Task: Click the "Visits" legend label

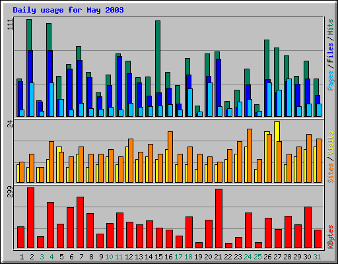Action: (x=330, y=144)
